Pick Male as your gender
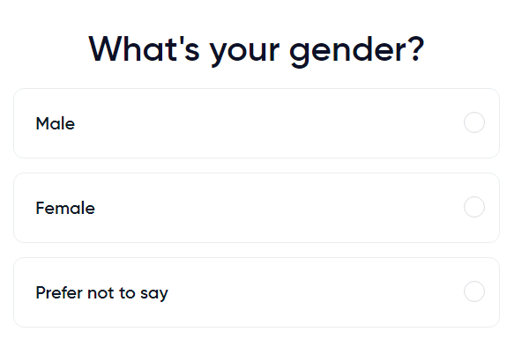 [x=257, y=123]
